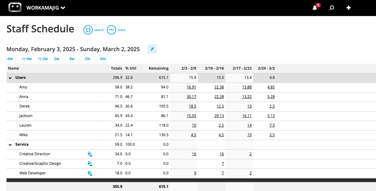Open the more options ellipsis icon

coord(111,30)
